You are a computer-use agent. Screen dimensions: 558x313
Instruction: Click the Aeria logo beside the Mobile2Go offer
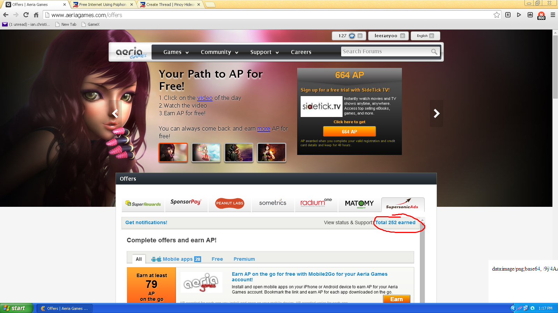point(201,282)
